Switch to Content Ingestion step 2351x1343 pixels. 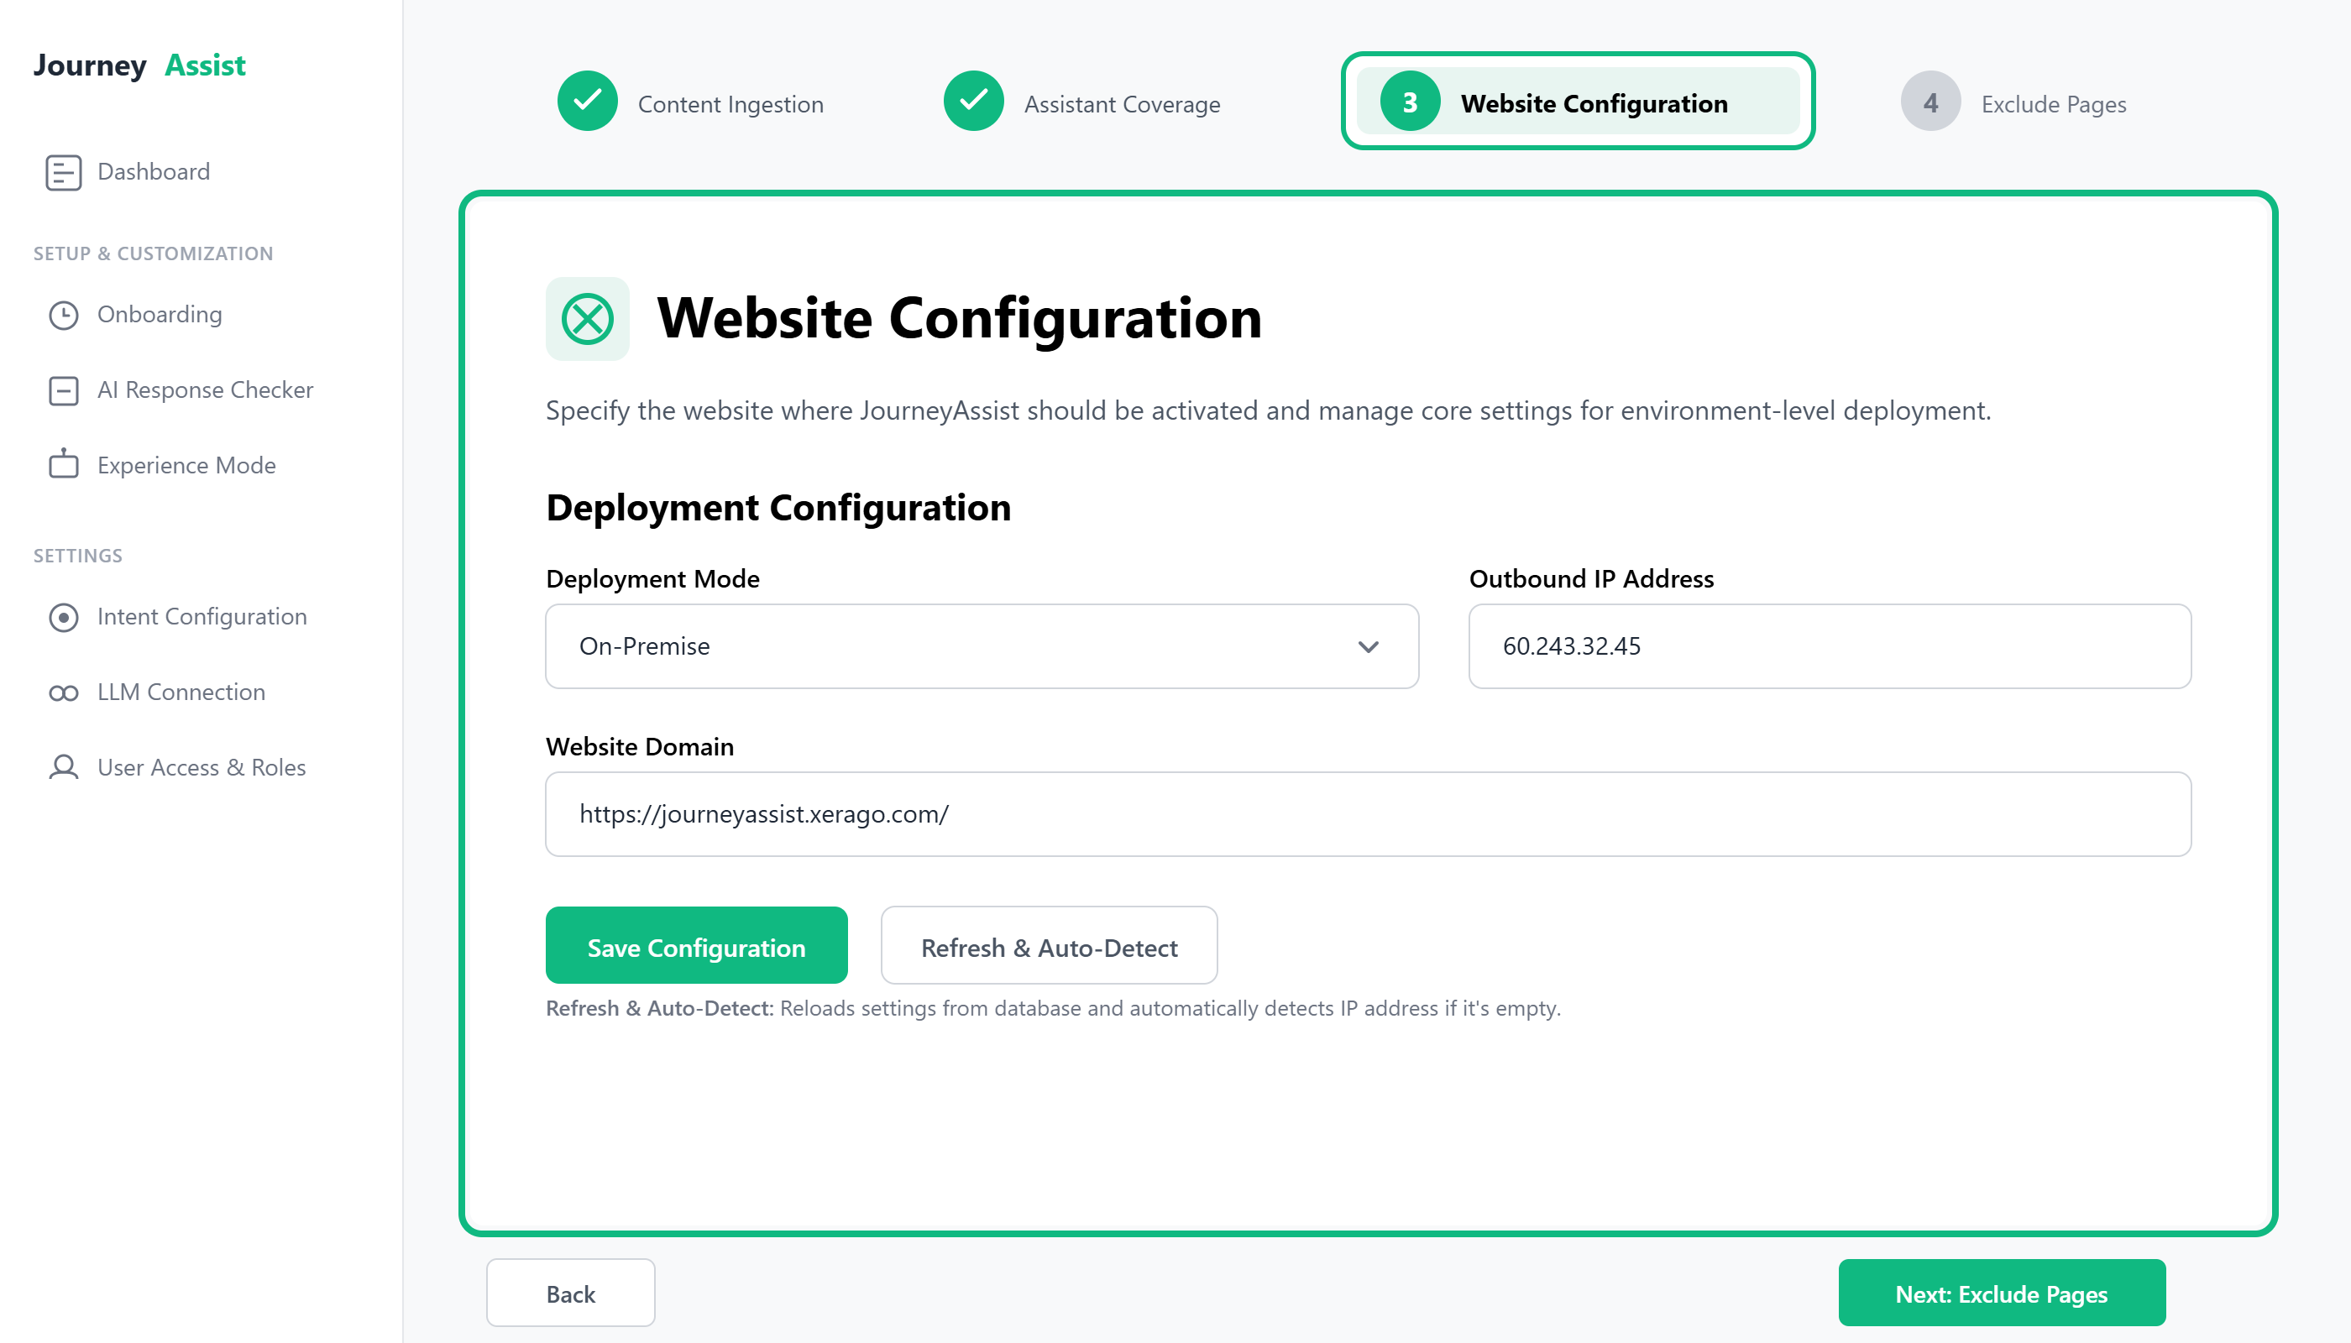(x=730, y=104)
